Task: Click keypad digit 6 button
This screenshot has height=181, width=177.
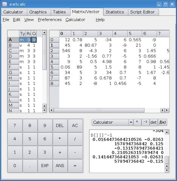Action: tap(45, 139)
